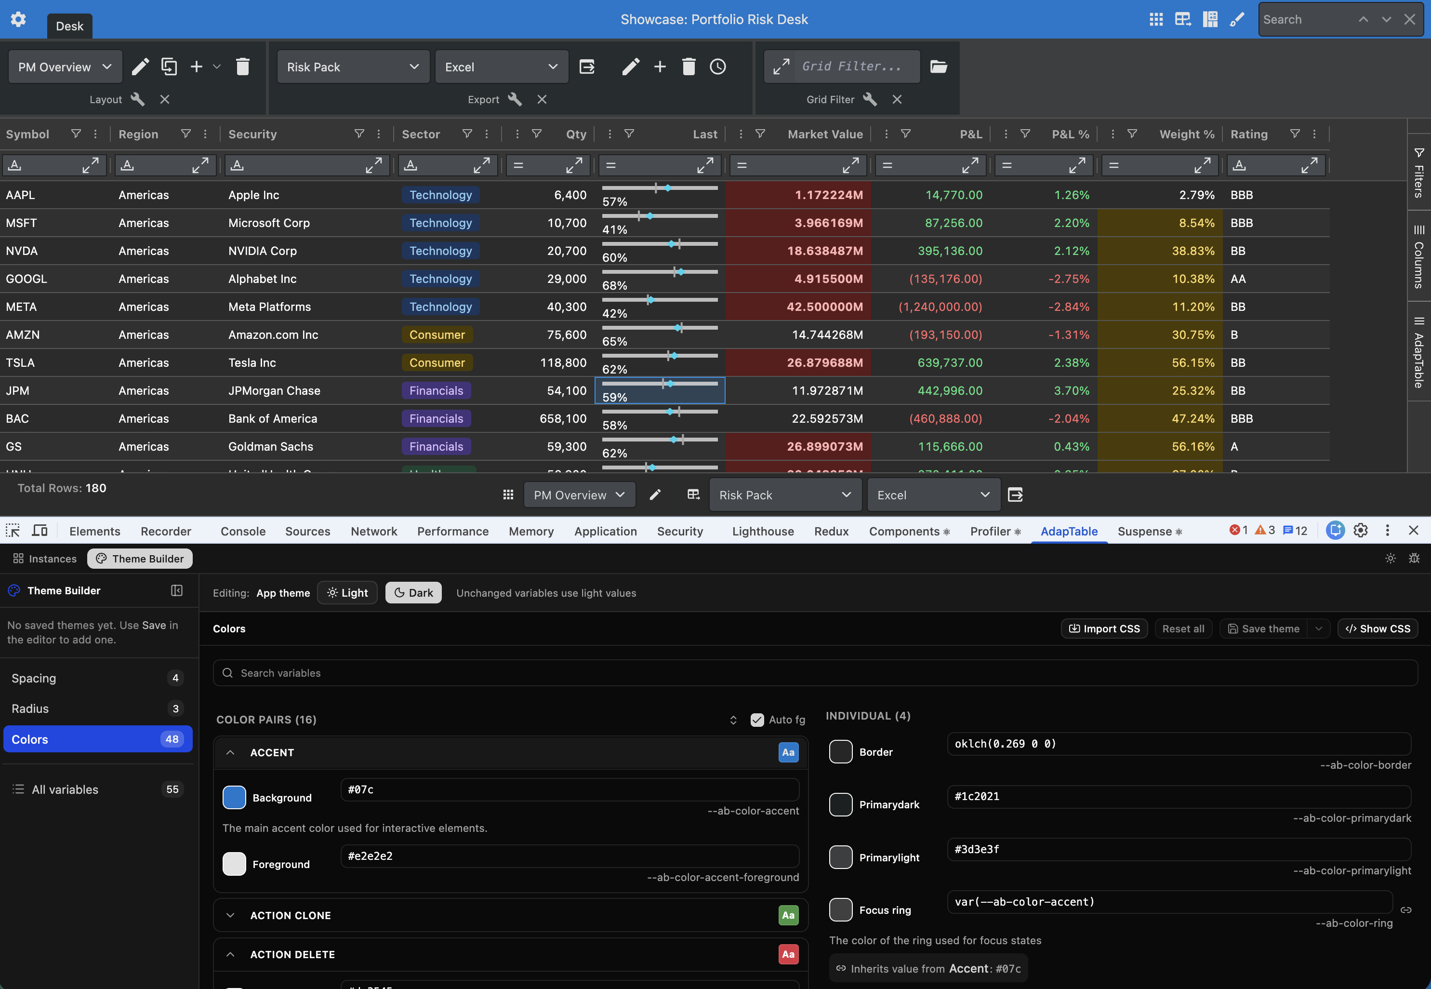Click the layout edit pencil icon
The width and height of the screenshot is (1431, 989).
141,67
